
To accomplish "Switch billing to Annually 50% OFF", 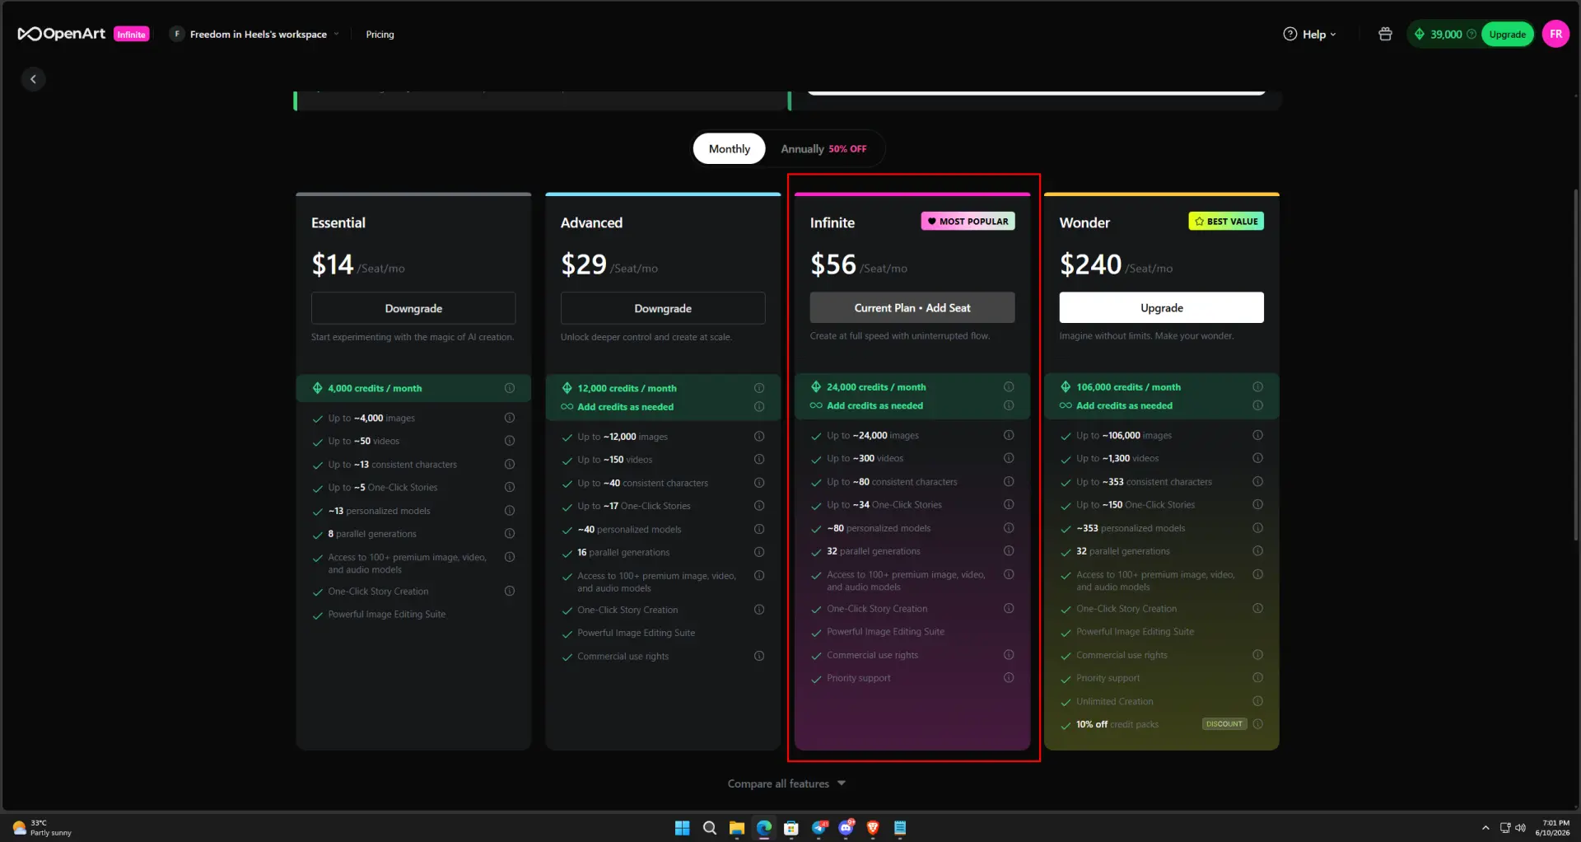I will click(x=823, y=148).
